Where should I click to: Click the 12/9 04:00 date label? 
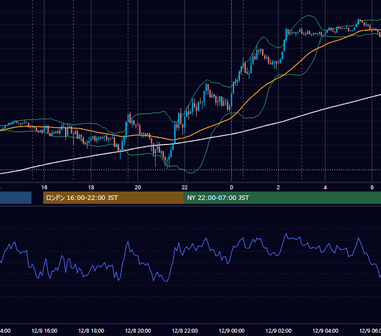point(326,330)
